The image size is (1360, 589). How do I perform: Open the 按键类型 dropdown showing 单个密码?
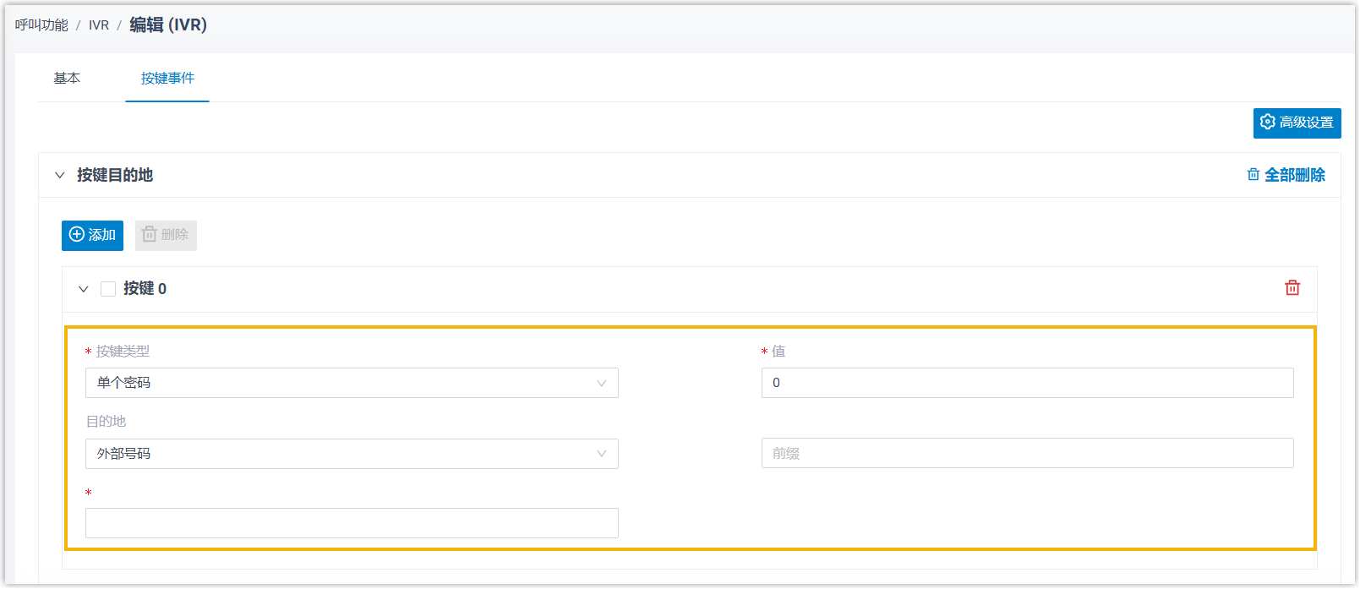pos(352,383)
